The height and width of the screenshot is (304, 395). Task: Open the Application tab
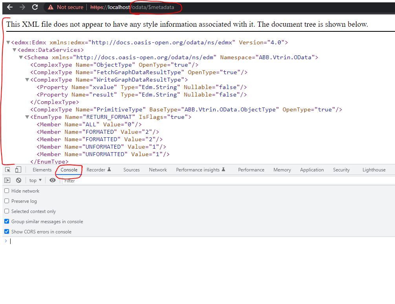point(312,170)
